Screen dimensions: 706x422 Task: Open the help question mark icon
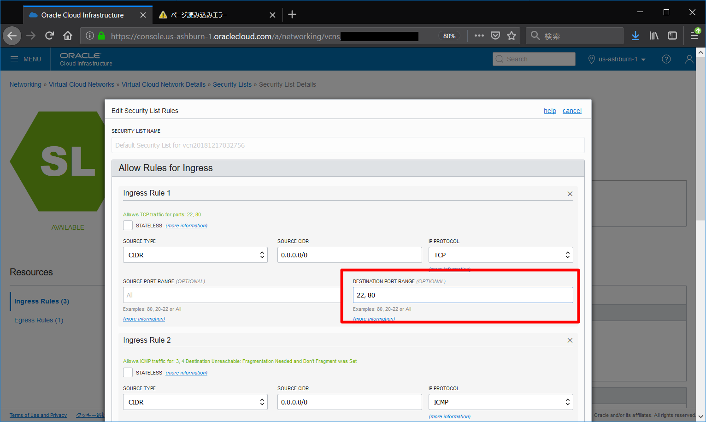click(666, 59)
